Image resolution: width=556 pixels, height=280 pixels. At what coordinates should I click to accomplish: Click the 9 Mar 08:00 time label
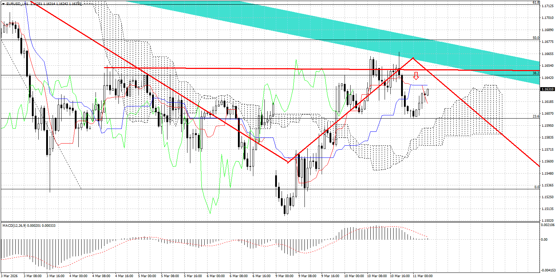point(307,276)
